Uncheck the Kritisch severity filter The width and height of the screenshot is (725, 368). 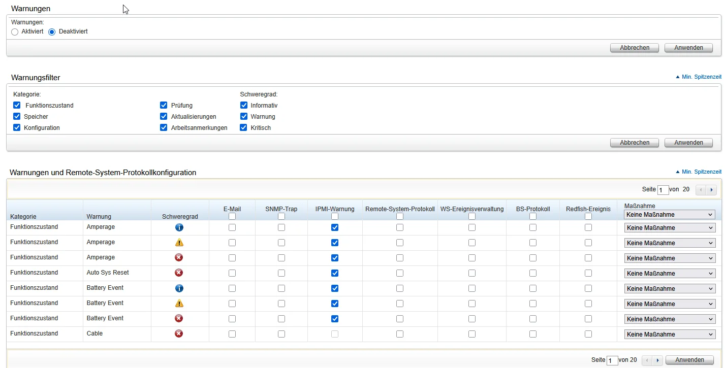(x=244, y=127)
